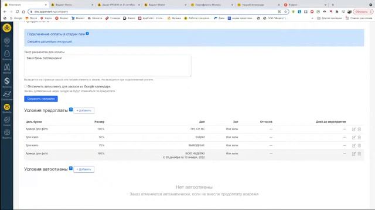Edit the Для всего 50% row
Screen dimensions: 375x210
tap(354, 138)
